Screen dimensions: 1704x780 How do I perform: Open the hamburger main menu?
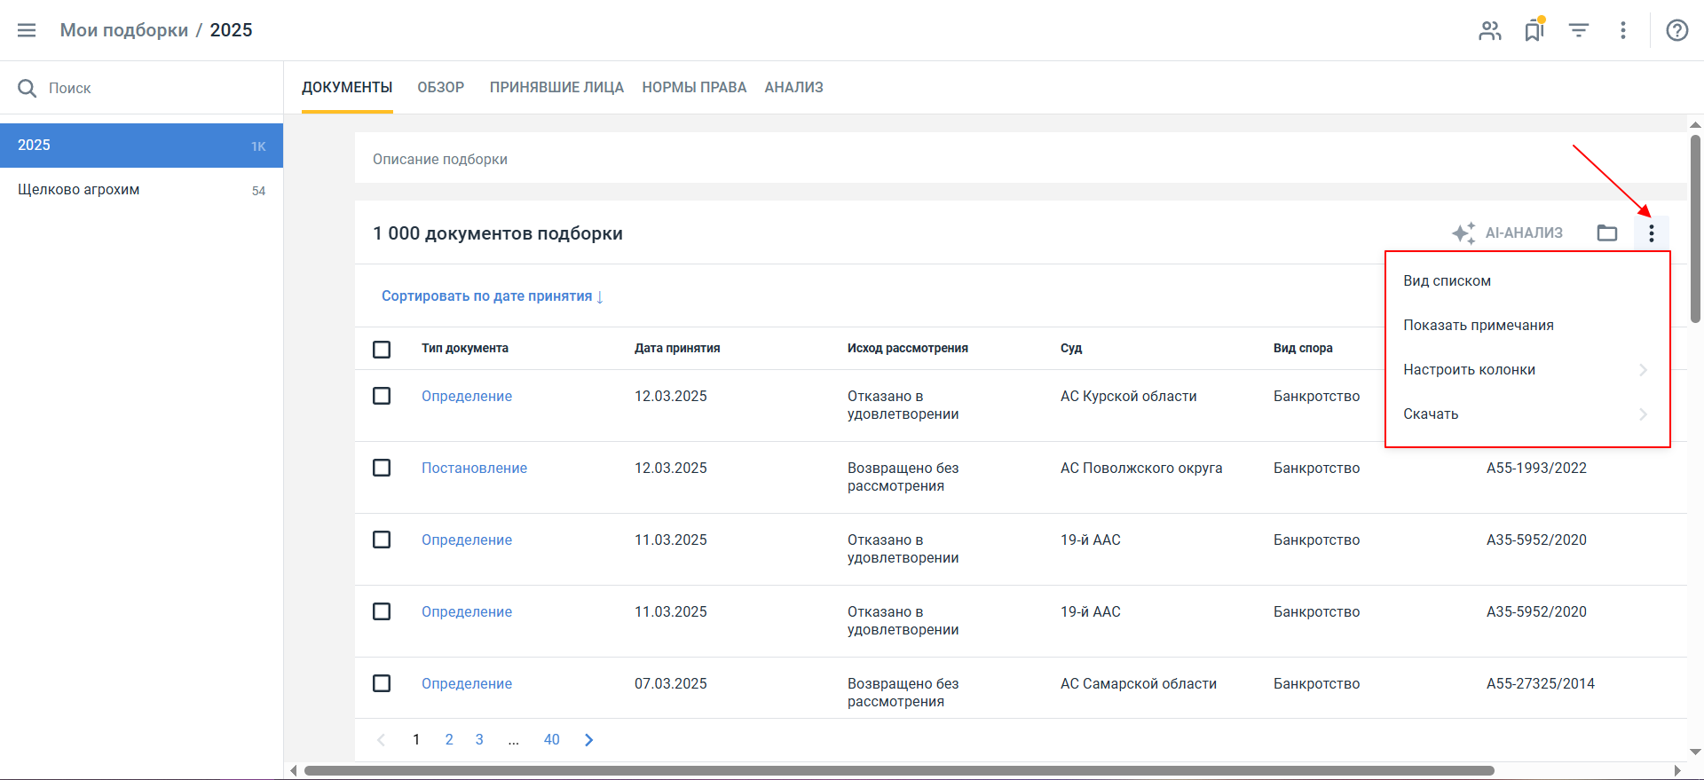coord(27,30)
